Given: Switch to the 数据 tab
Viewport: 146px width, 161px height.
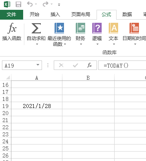Looking at the screenshot, I should point(127,15).
